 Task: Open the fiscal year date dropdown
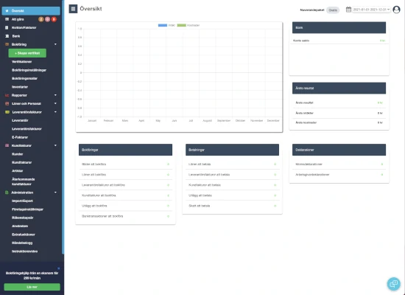coord(371,10)
